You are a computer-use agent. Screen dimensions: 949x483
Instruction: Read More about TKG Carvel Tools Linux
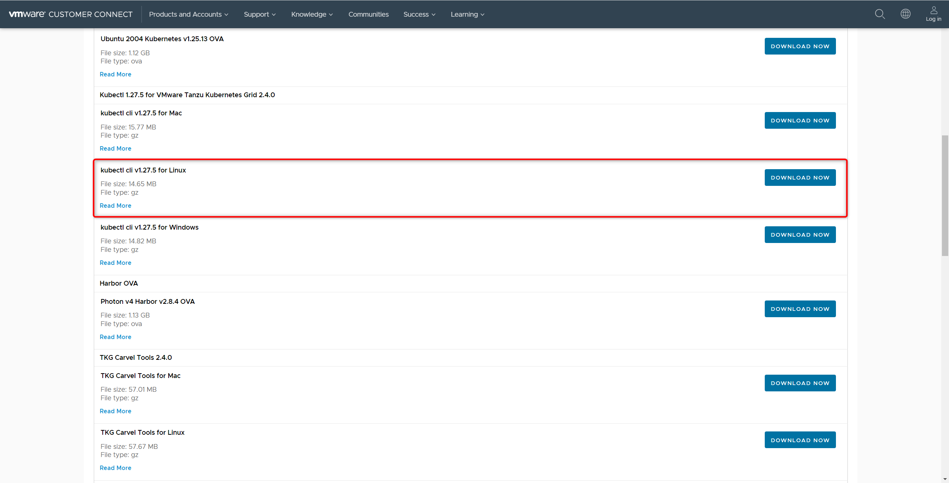(x=115, y=468)
